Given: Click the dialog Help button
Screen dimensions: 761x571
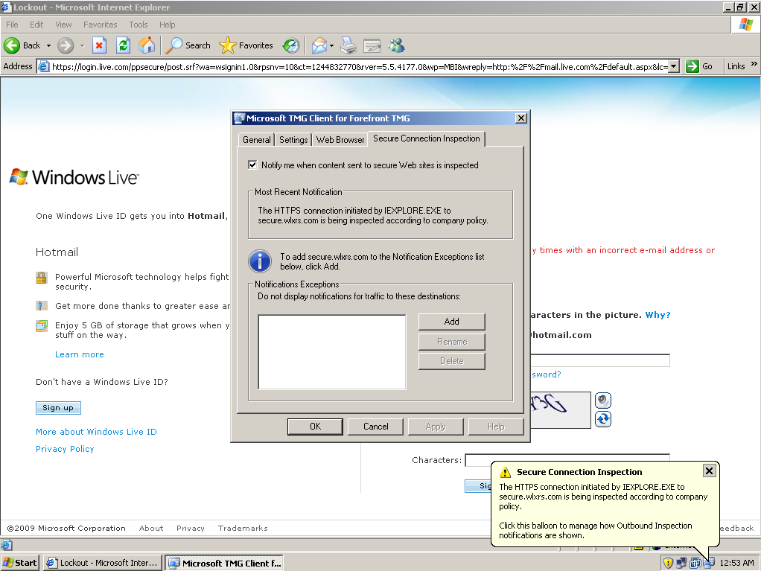Looking at the screenshot, I should point(496,427).
